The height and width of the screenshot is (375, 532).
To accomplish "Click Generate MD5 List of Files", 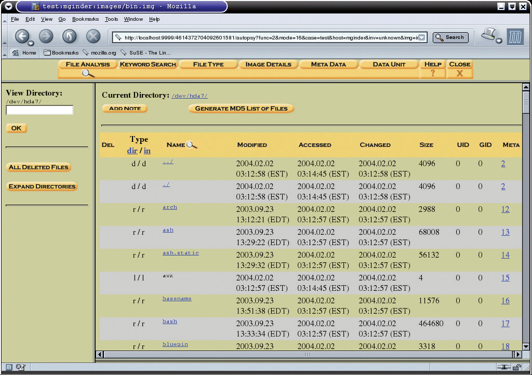I will pos(241,109).
